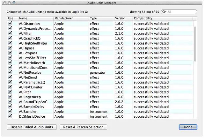Click Reset & Rescan Selection button
The image size is (204, 139).
pos(84,127)
